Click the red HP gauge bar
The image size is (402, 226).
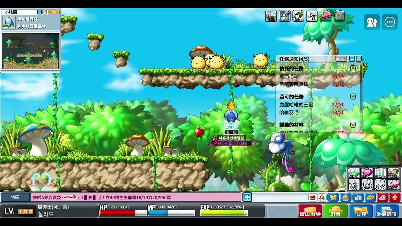click(x=123, y=213)
